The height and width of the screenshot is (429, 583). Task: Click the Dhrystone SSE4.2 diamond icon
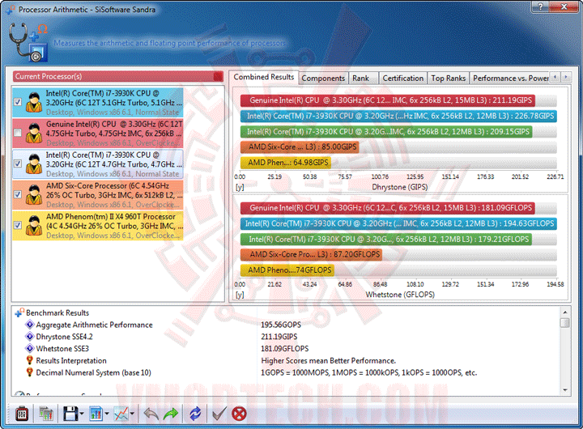(29, 337)
